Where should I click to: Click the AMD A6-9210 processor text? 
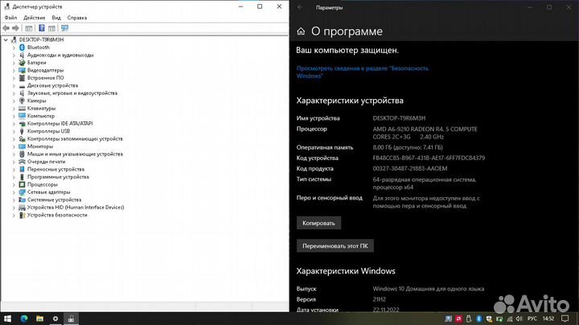425,133
